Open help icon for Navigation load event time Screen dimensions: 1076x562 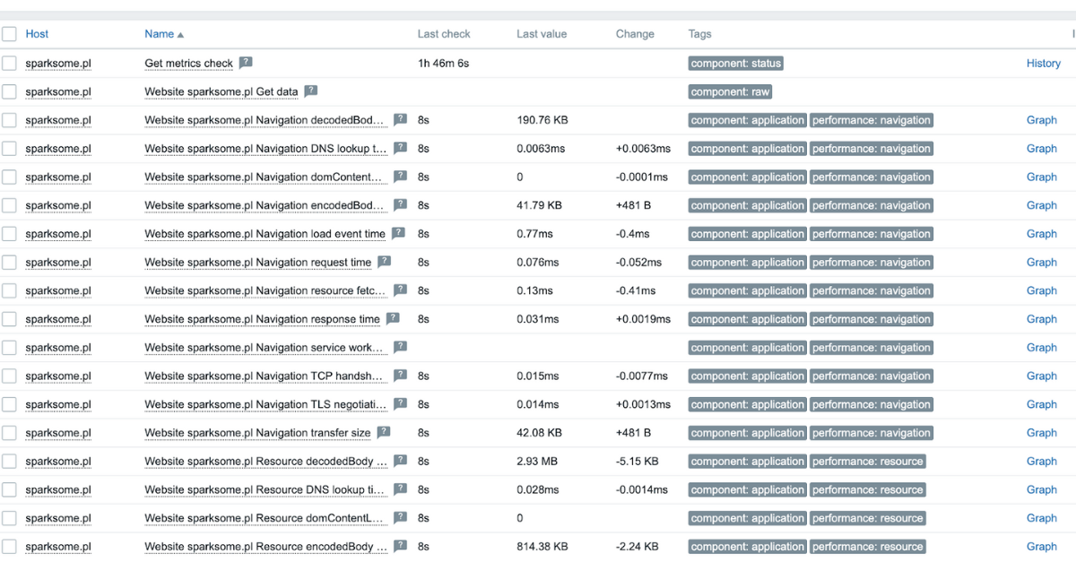(x=398, y=234)
